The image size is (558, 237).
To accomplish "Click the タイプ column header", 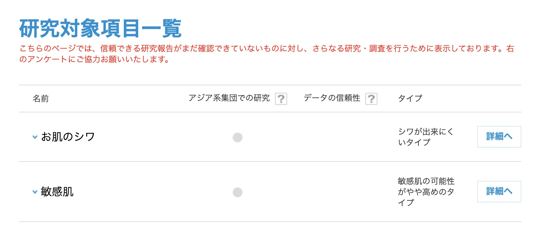I will pyautogui.click(x=410, y=99).
